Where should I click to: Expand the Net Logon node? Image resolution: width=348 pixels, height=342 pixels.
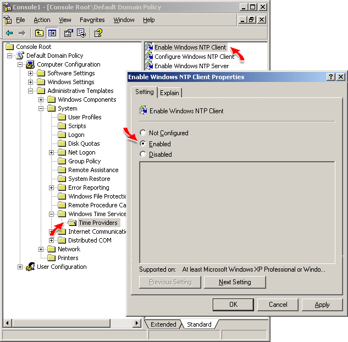click(51, 152)
